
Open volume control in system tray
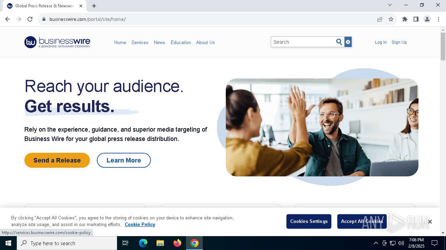coord(401,243)
